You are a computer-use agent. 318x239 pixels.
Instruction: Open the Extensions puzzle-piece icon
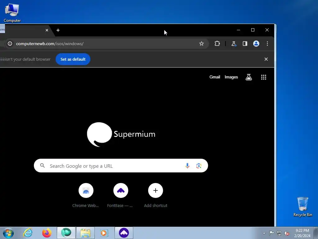click(217, 44)
